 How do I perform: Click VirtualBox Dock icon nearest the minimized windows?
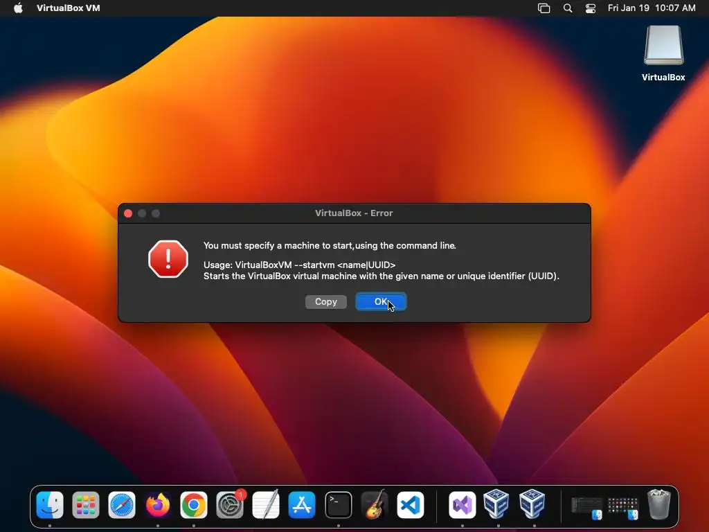pyautogui.click(x=532, y=504)
